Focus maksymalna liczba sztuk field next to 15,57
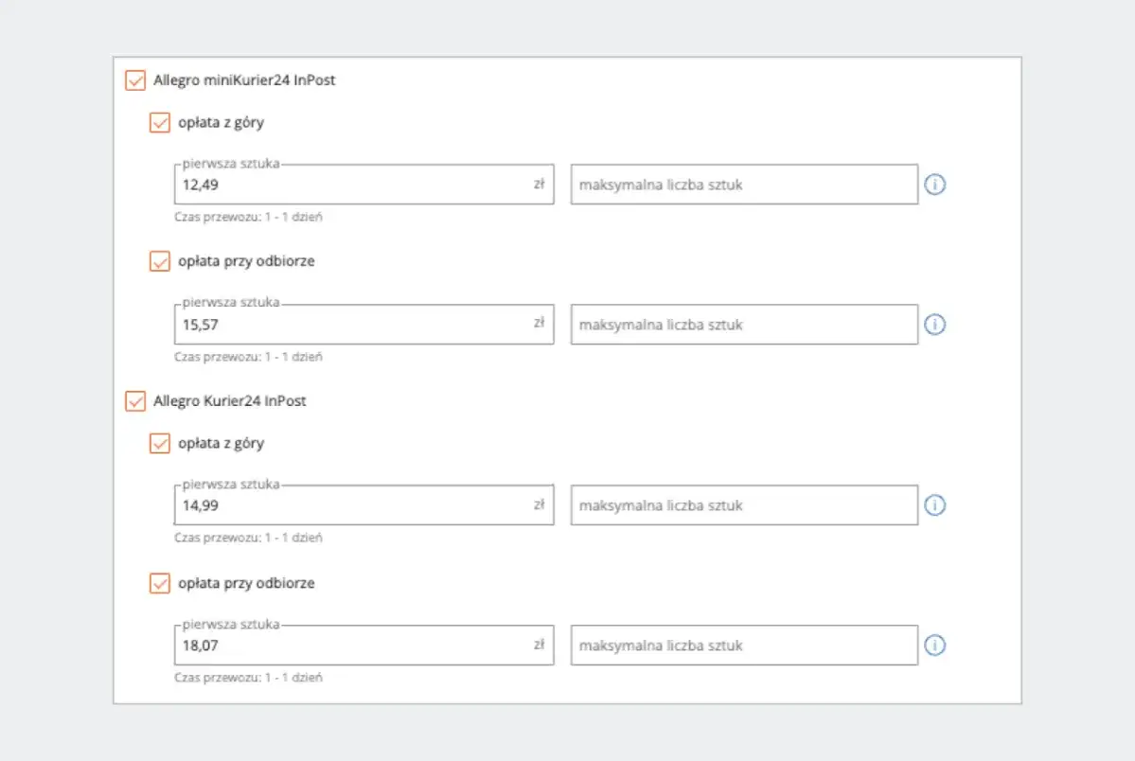Image resolution: width=1135 pixels, height=761 pixels. coord(744,325)
